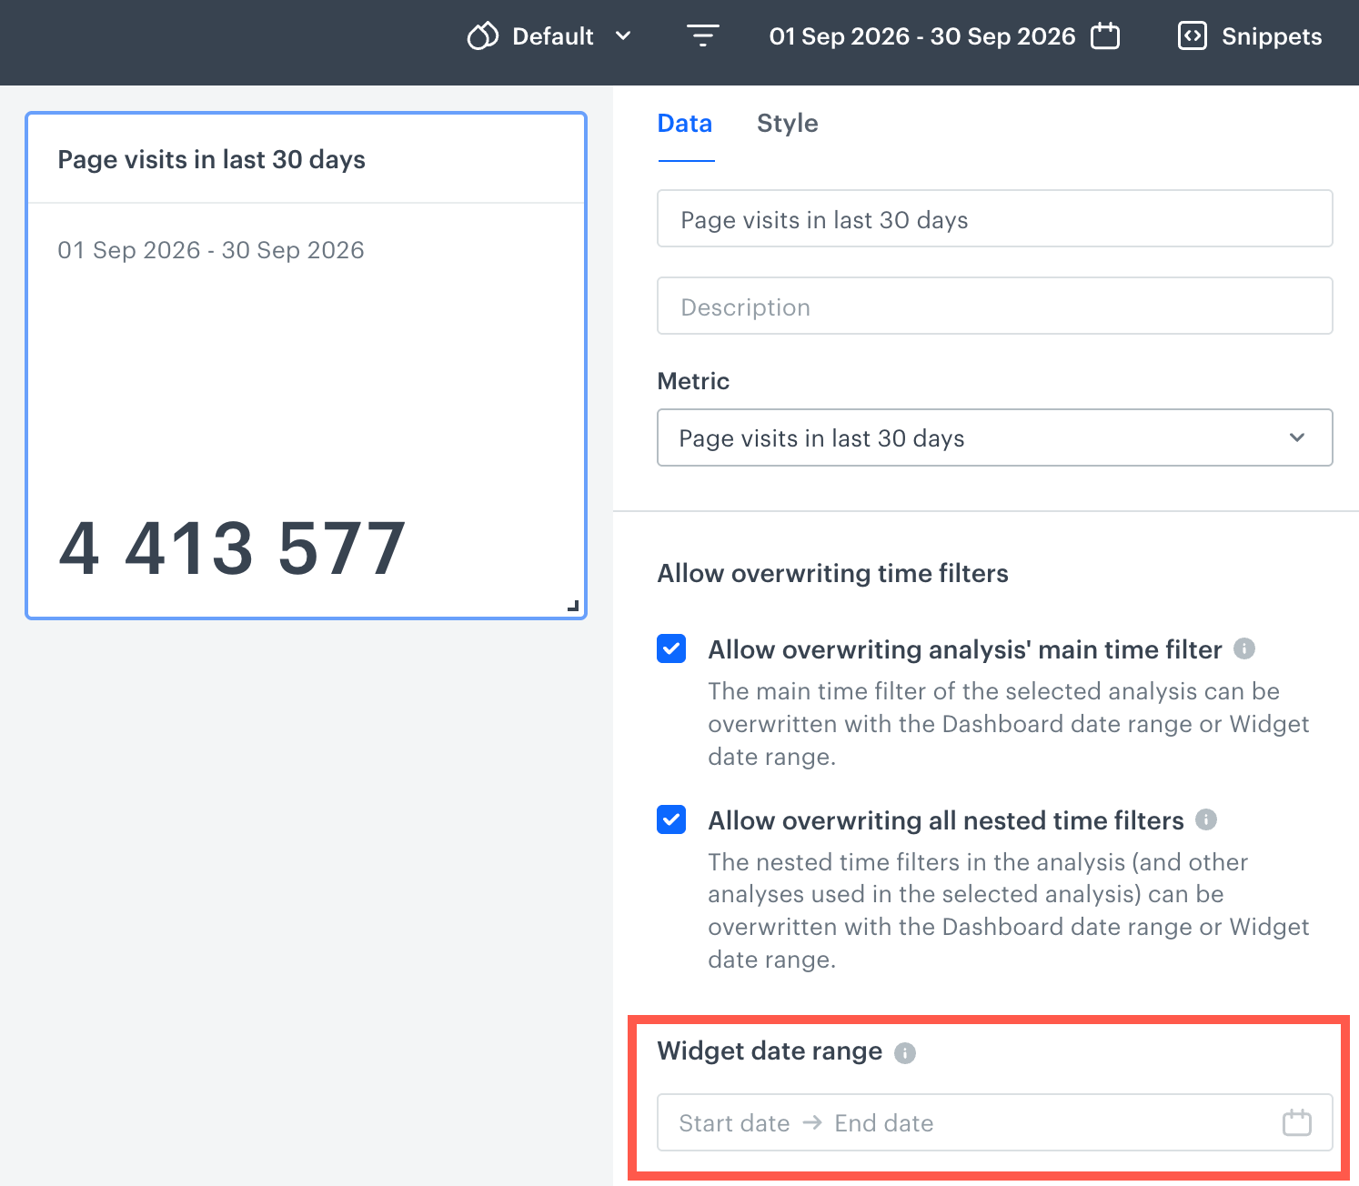Image resolution: width=1359 pixels, height=1186 pixels.
Task: Click calendar icon in Widget date range field
Action: [x=1297, y=1122]
